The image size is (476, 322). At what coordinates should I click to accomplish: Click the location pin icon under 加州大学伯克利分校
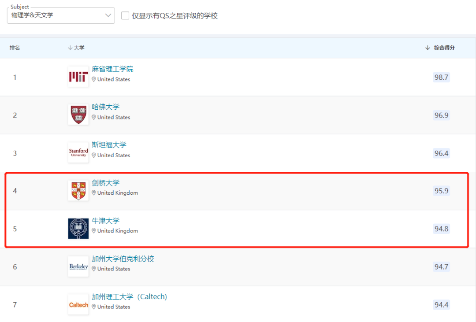click(94, 269)
